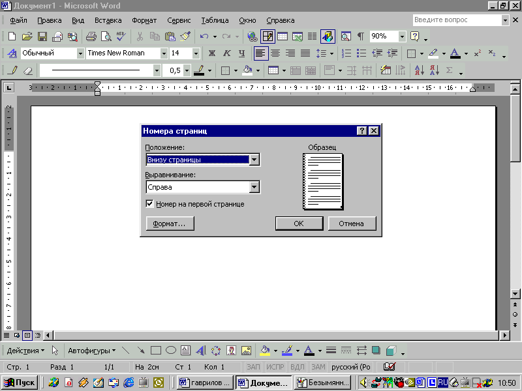522x391 pixels.
Task: Print the document with printer icon
Action: pyautogui.click(x=91, y=36)
